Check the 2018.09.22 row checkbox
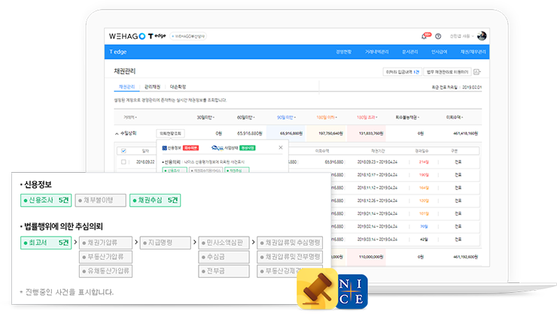This screenshot has width=557, height=314. click(x=123, y=162)
